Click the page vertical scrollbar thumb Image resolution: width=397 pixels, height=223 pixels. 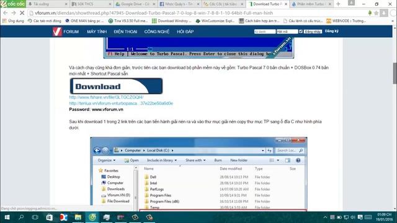click(x=395, y=73)
